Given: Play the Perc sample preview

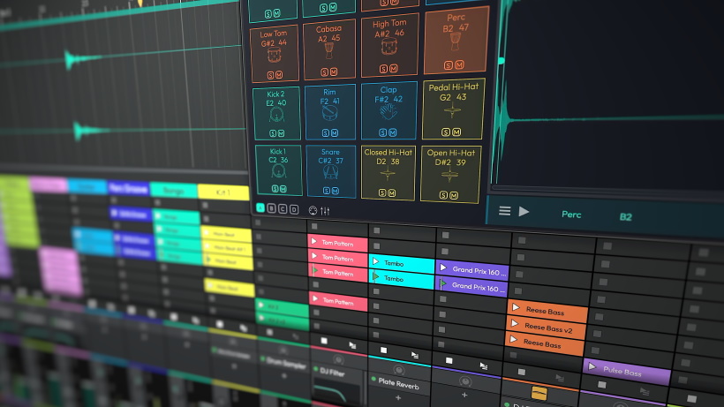Looking at the screenshot, I should coord(524,212).
